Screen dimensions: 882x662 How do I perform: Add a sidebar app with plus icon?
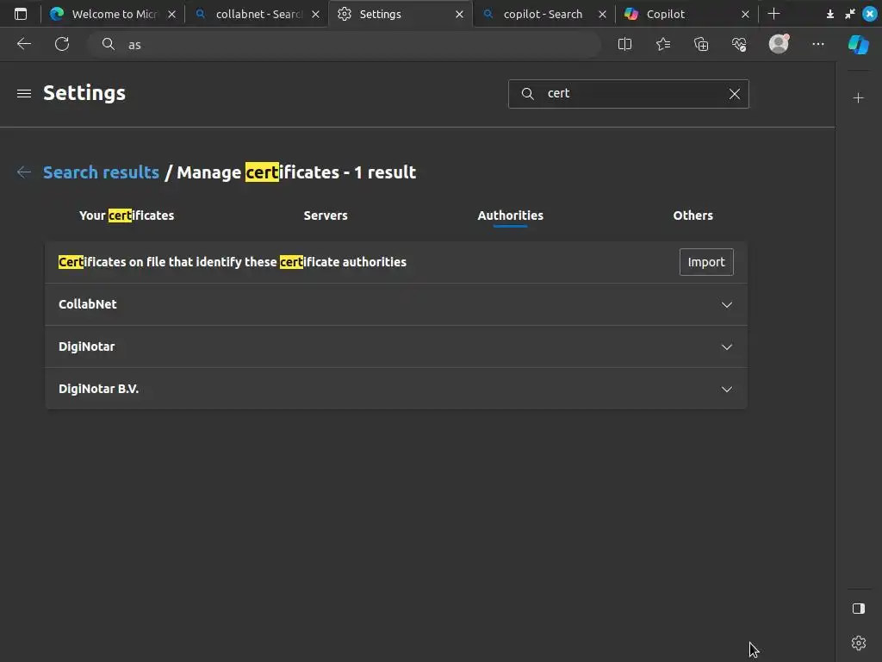859,98
